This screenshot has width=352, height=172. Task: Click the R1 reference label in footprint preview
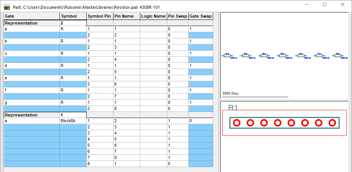(x=233, y=108)
